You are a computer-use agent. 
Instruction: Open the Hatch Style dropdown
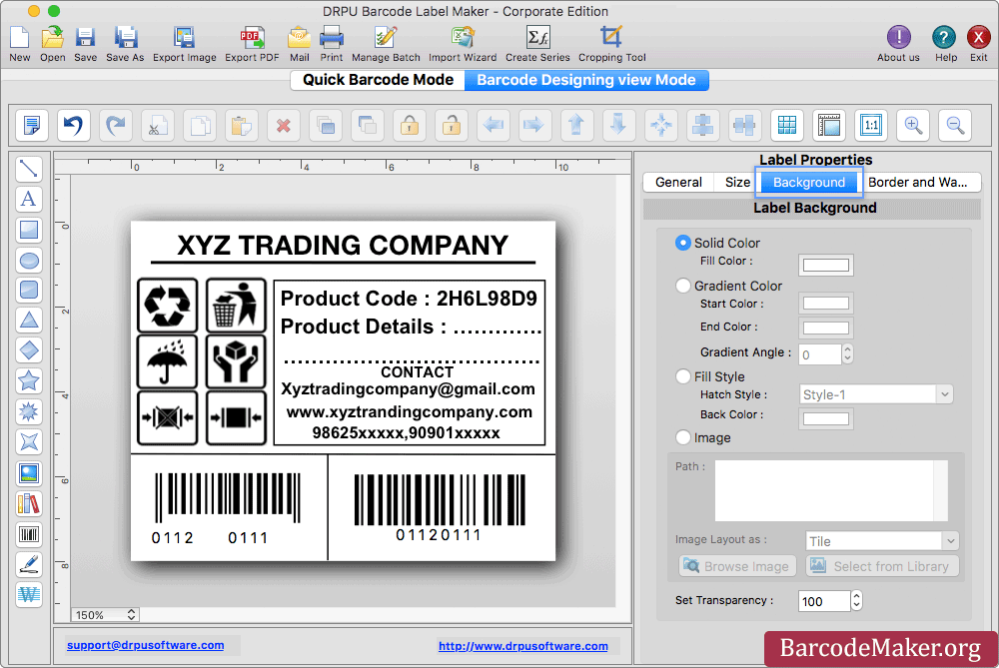click(x=876, y=394)
